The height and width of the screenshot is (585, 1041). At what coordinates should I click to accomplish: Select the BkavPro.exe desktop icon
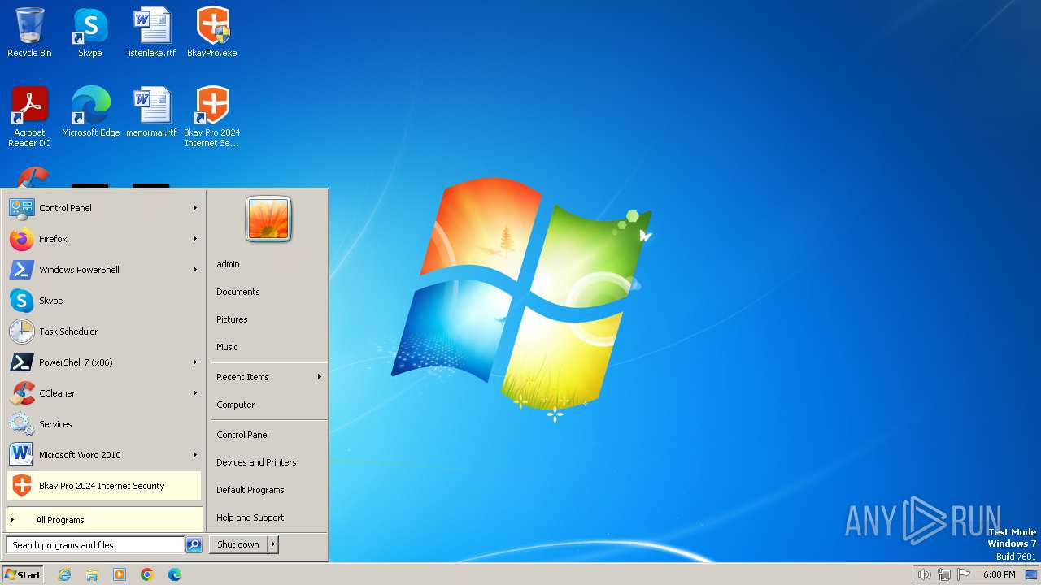pyautogui.click(x=212, y=32)
